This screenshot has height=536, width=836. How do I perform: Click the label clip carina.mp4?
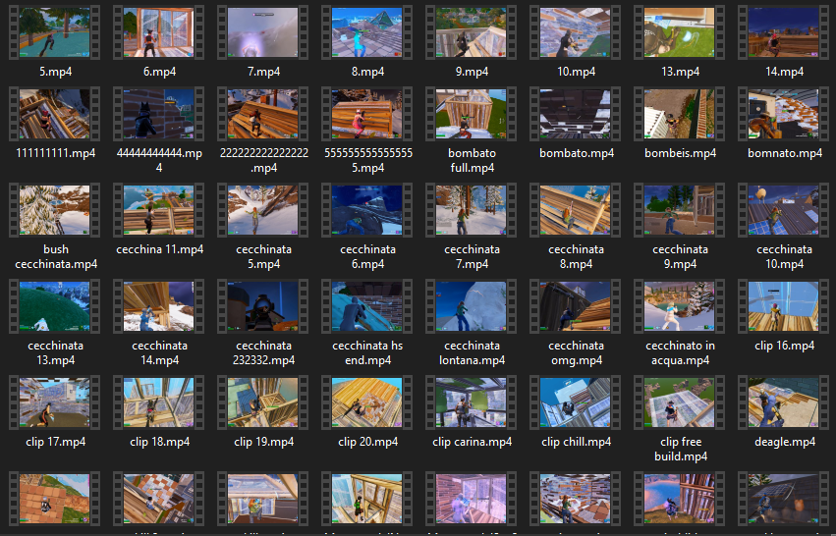coord(472,442)
